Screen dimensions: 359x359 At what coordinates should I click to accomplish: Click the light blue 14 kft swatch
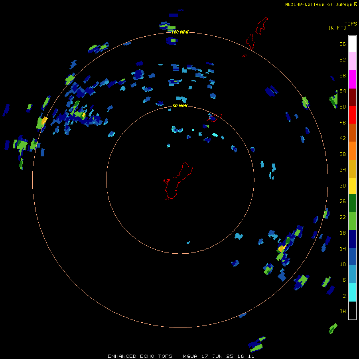pyautogui.click(x=352, y=274)
